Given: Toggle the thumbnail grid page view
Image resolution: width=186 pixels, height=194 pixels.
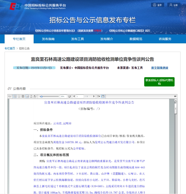Looking at the screenshot, I should [23, 96].
